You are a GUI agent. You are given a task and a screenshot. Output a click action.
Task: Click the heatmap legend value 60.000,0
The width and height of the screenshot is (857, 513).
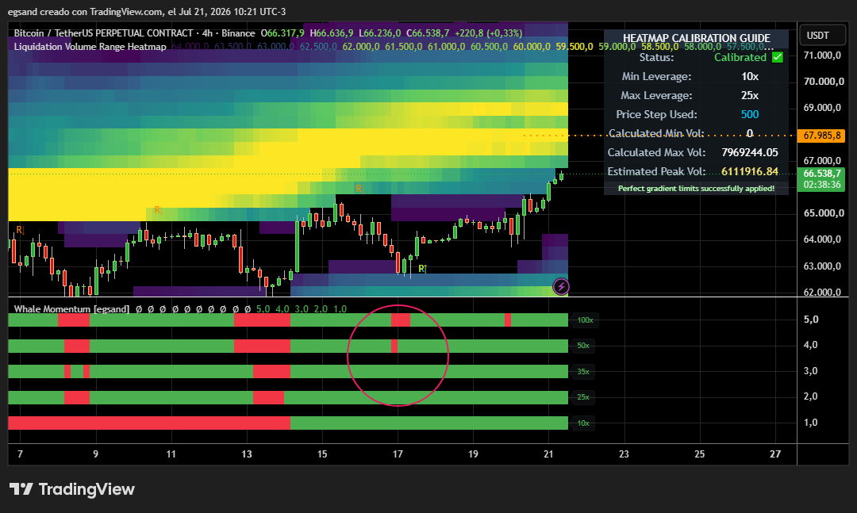532,47
